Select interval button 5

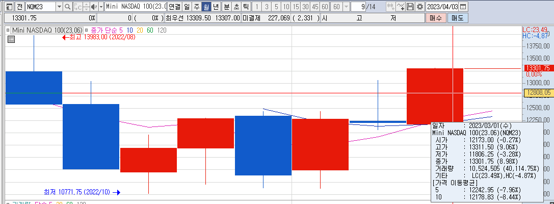[276, 7]
